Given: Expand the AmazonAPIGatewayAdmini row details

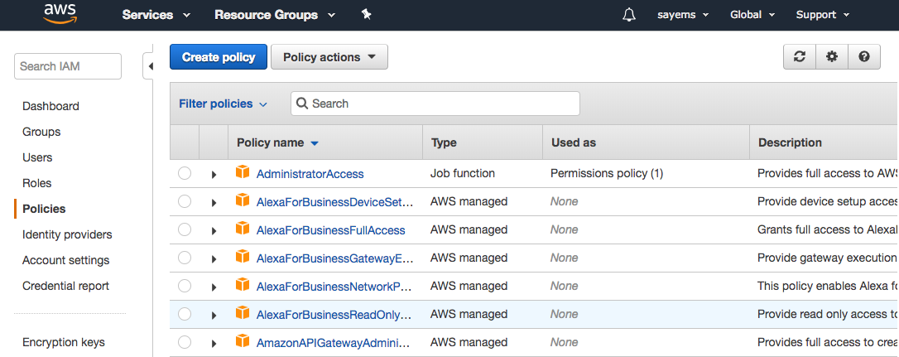Looking at the screenshot, I should click(x=214, y=343).
